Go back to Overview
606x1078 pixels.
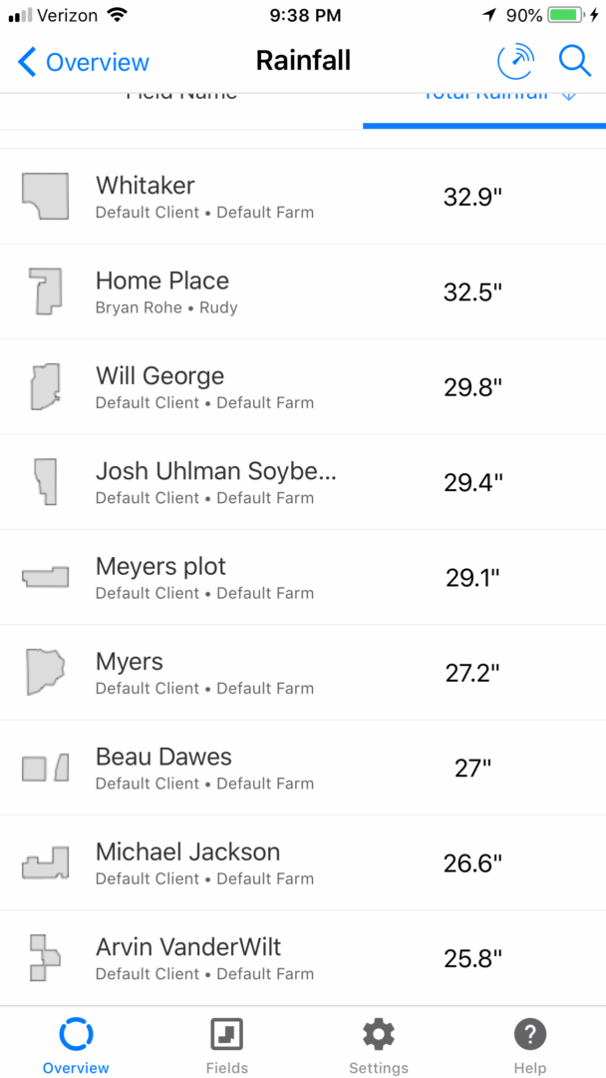point(84,62)
